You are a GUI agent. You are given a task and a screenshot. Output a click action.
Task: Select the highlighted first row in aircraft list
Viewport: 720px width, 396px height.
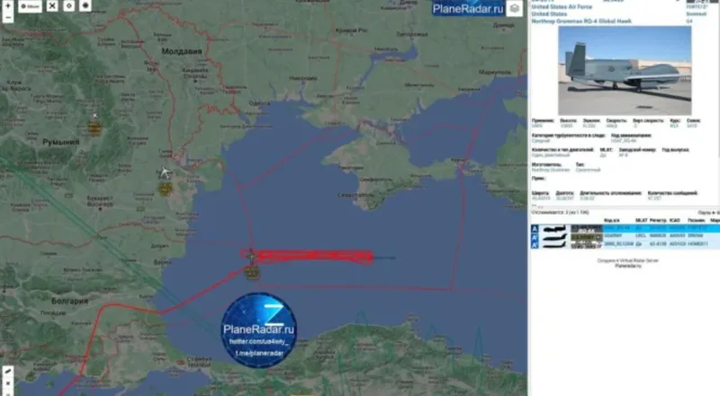click(621, 228)
